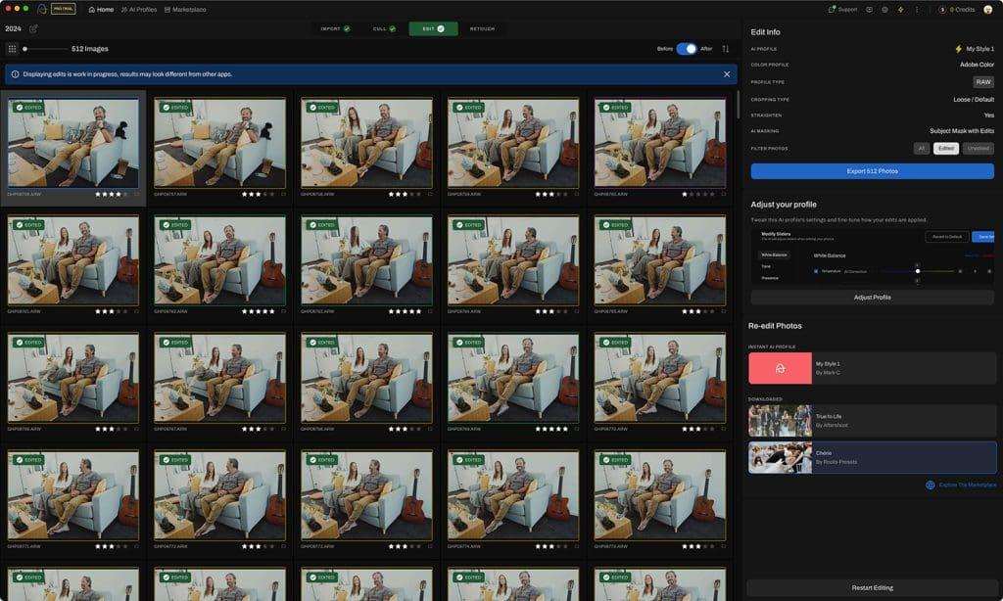Screen dimensions: 1003x601
Task: Click Export 512 Photos button
Action: point(872,171)
